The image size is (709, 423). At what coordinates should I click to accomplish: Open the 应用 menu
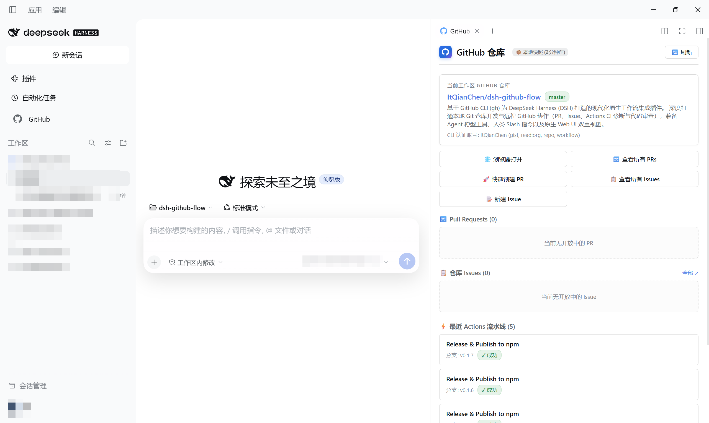tap(35, 10)
